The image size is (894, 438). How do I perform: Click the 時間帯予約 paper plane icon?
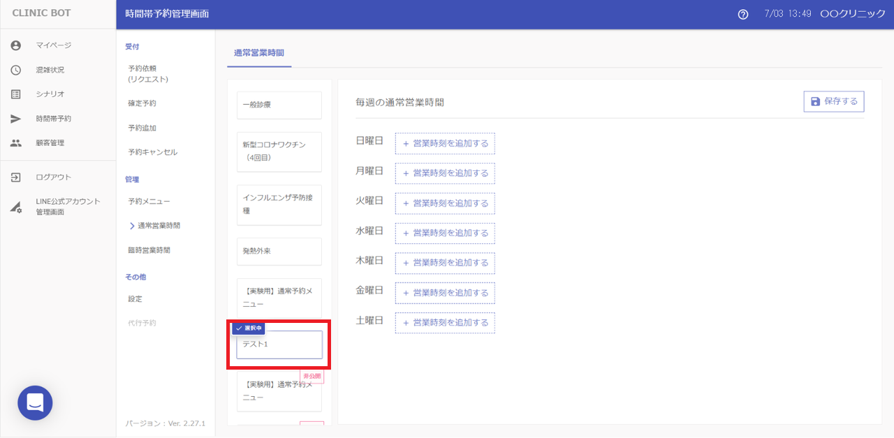(16, 119)
